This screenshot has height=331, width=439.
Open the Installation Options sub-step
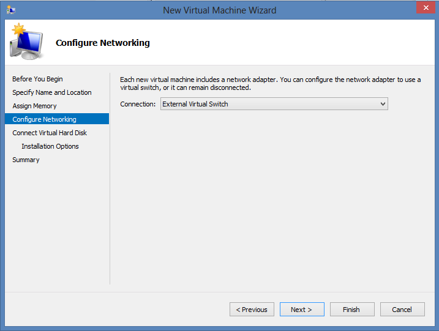coord(50,146)
